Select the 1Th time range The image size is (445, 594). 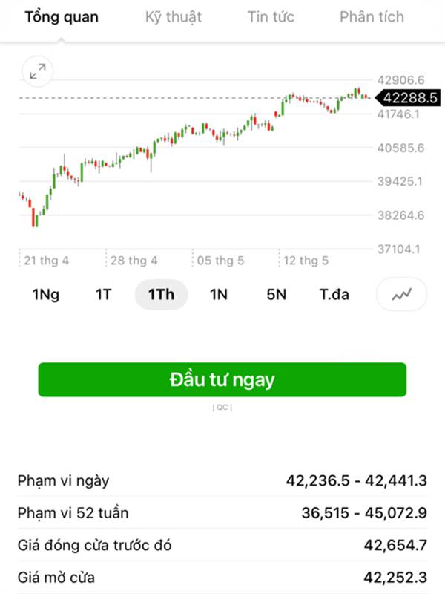[161, 295]
